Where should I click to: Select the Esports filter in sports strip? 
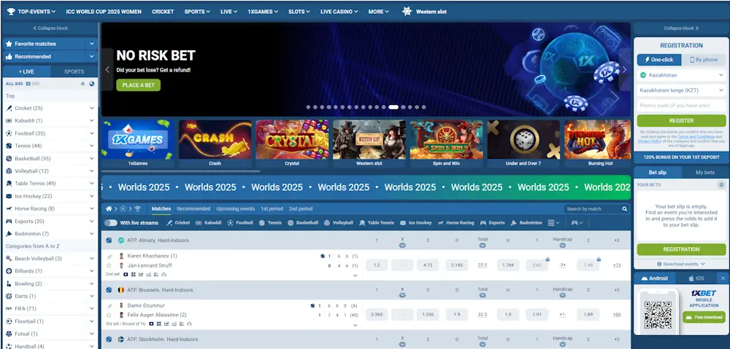coord(493,223)
